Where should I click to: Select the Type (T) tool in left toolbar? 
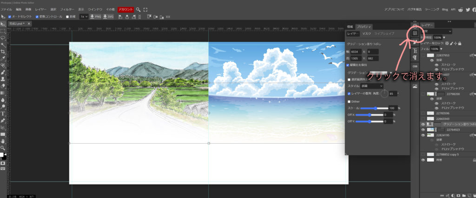3,113
